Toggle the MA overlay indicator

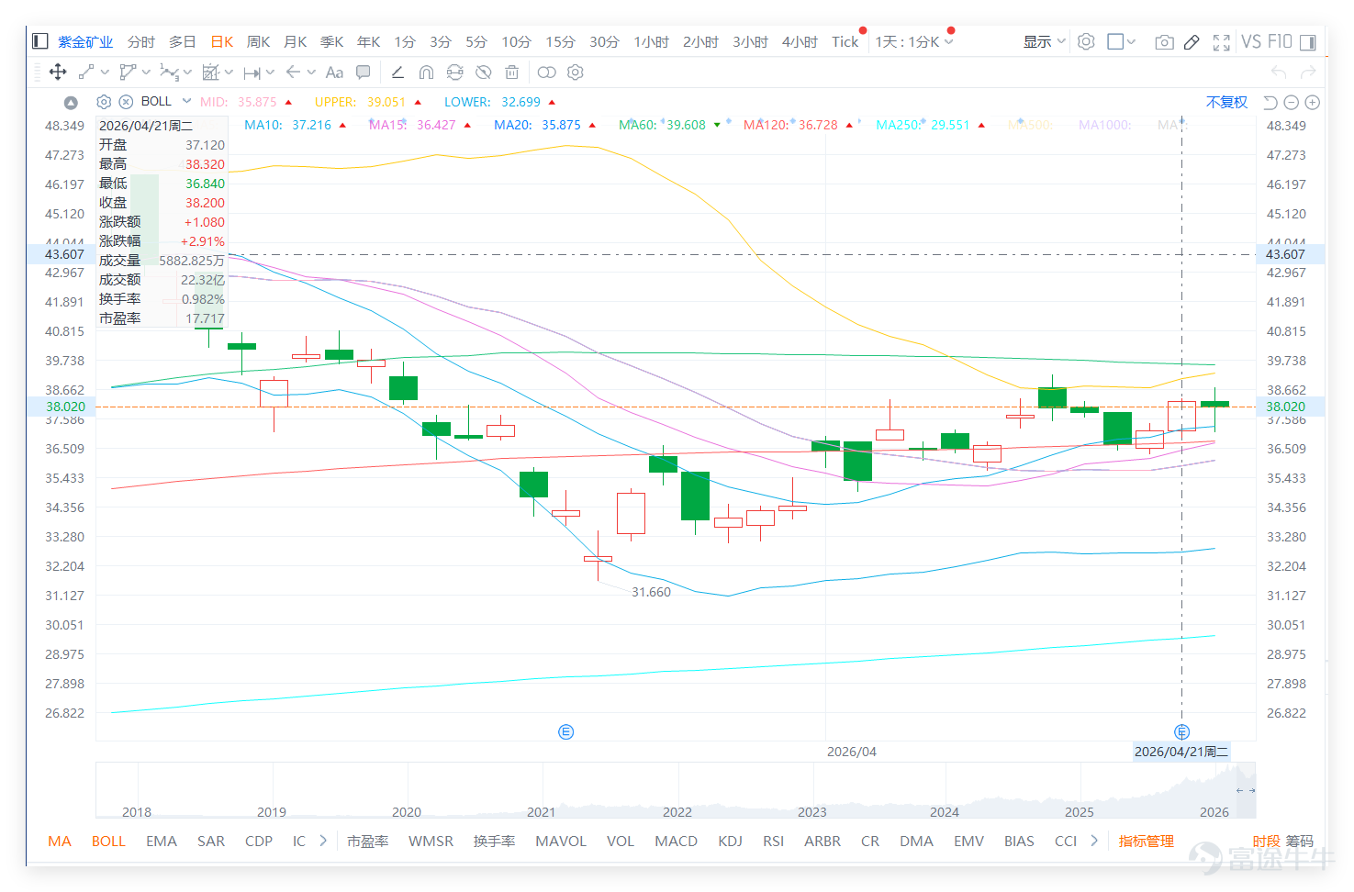click(x=60, y=841)
